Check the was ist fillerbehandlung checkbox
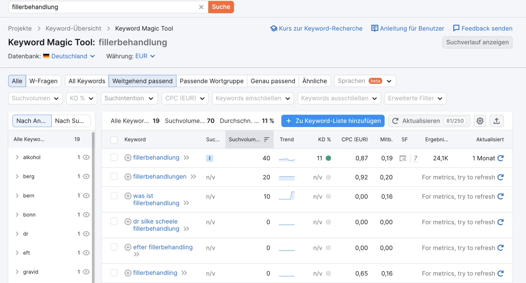The height and width of the screenshot is (283, 526). tap(114, 196)
